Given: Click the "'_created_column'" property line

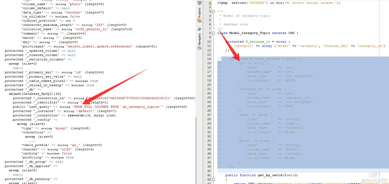Looking at the screenshot, I should [x=40, y=55].
